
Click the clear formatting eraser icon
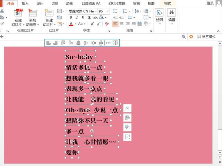point(106,24)
